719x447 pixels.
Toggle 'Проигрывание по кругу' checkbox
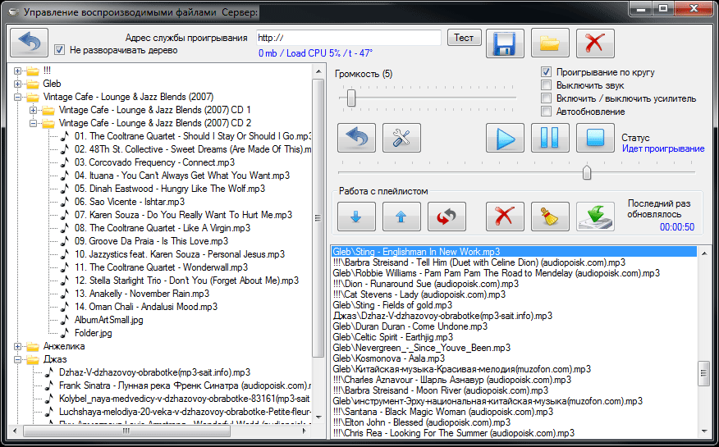546,72
